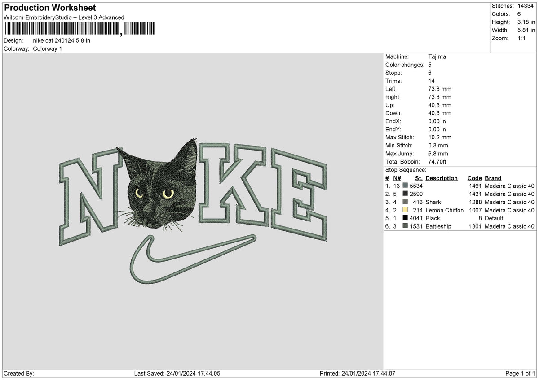
Task: Click the Total Bobbin 74.70ft value
Action: coord(437,161)
